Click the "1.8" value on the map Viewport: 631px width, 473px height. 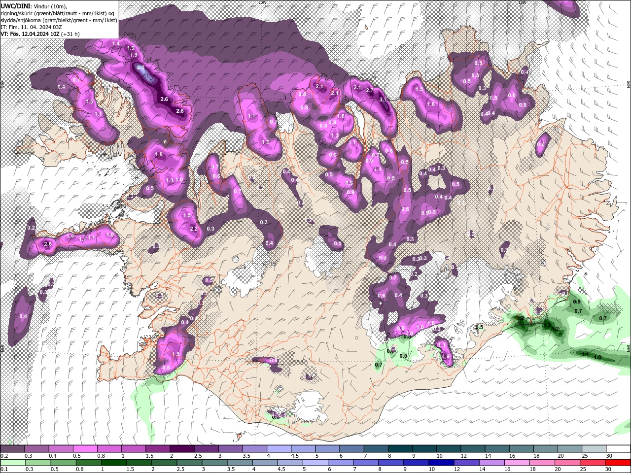coord(159,155)
